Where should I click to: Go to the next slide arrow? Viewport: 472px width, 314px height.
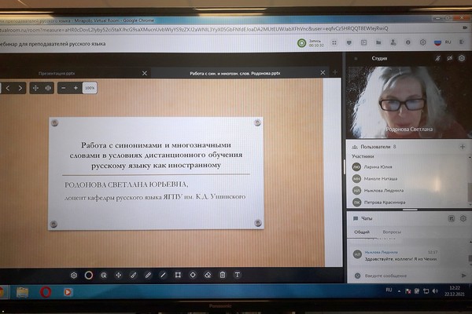[x=20, y=88]
